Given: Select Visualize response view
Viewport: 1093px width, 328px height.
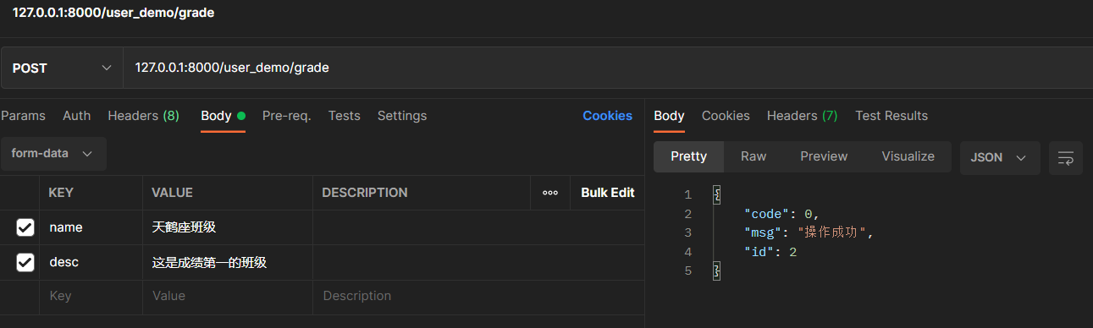Looking at the screenshot, I should pyautogui.click(x=908, y=156).
